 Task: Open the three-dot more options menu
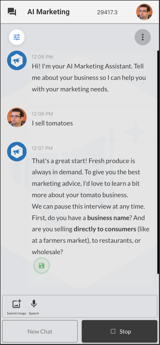142,37
